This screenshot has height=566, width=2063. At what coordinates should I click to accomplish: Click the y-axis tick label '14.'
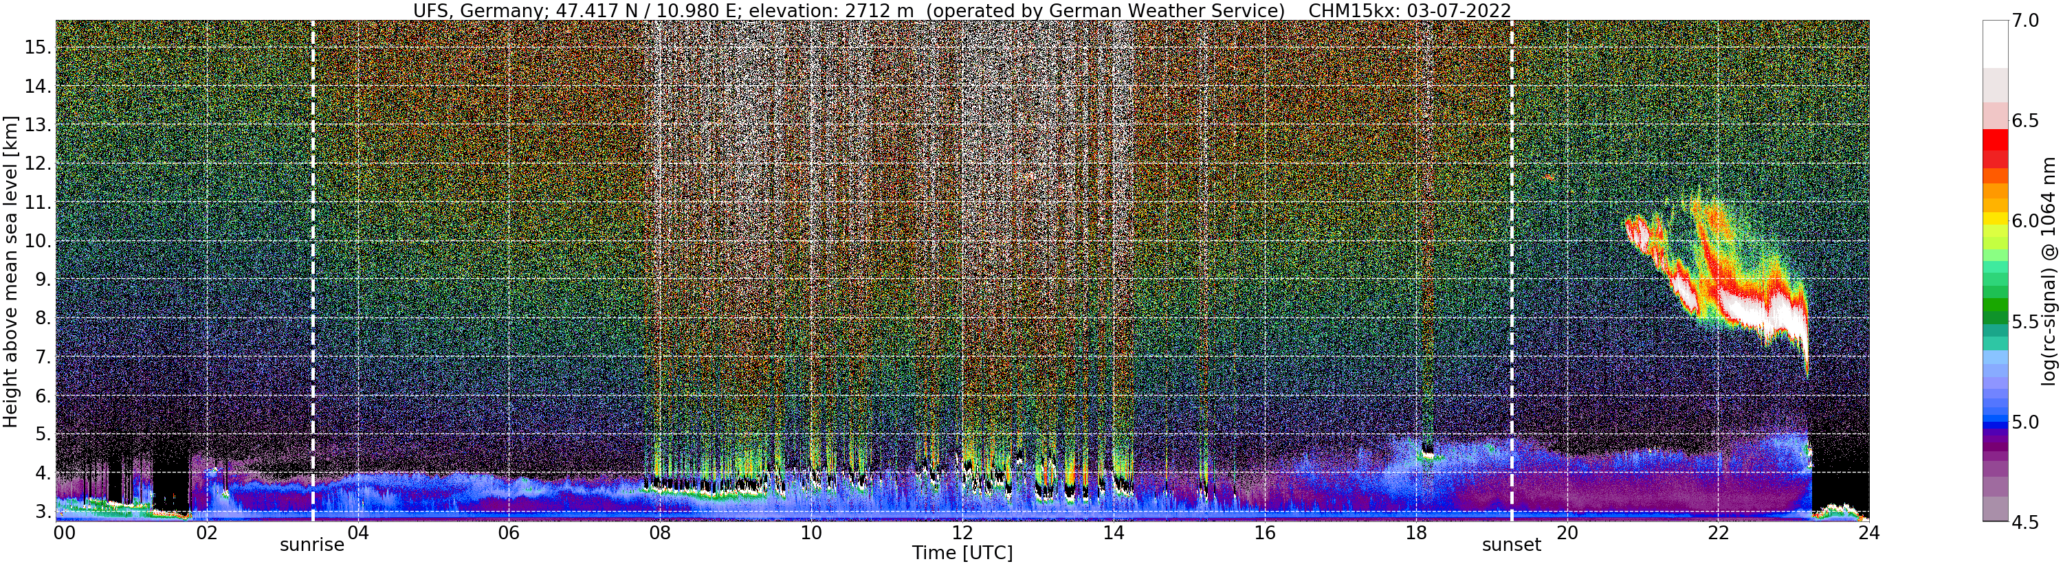pyautogui.click(x=38, y=87)
